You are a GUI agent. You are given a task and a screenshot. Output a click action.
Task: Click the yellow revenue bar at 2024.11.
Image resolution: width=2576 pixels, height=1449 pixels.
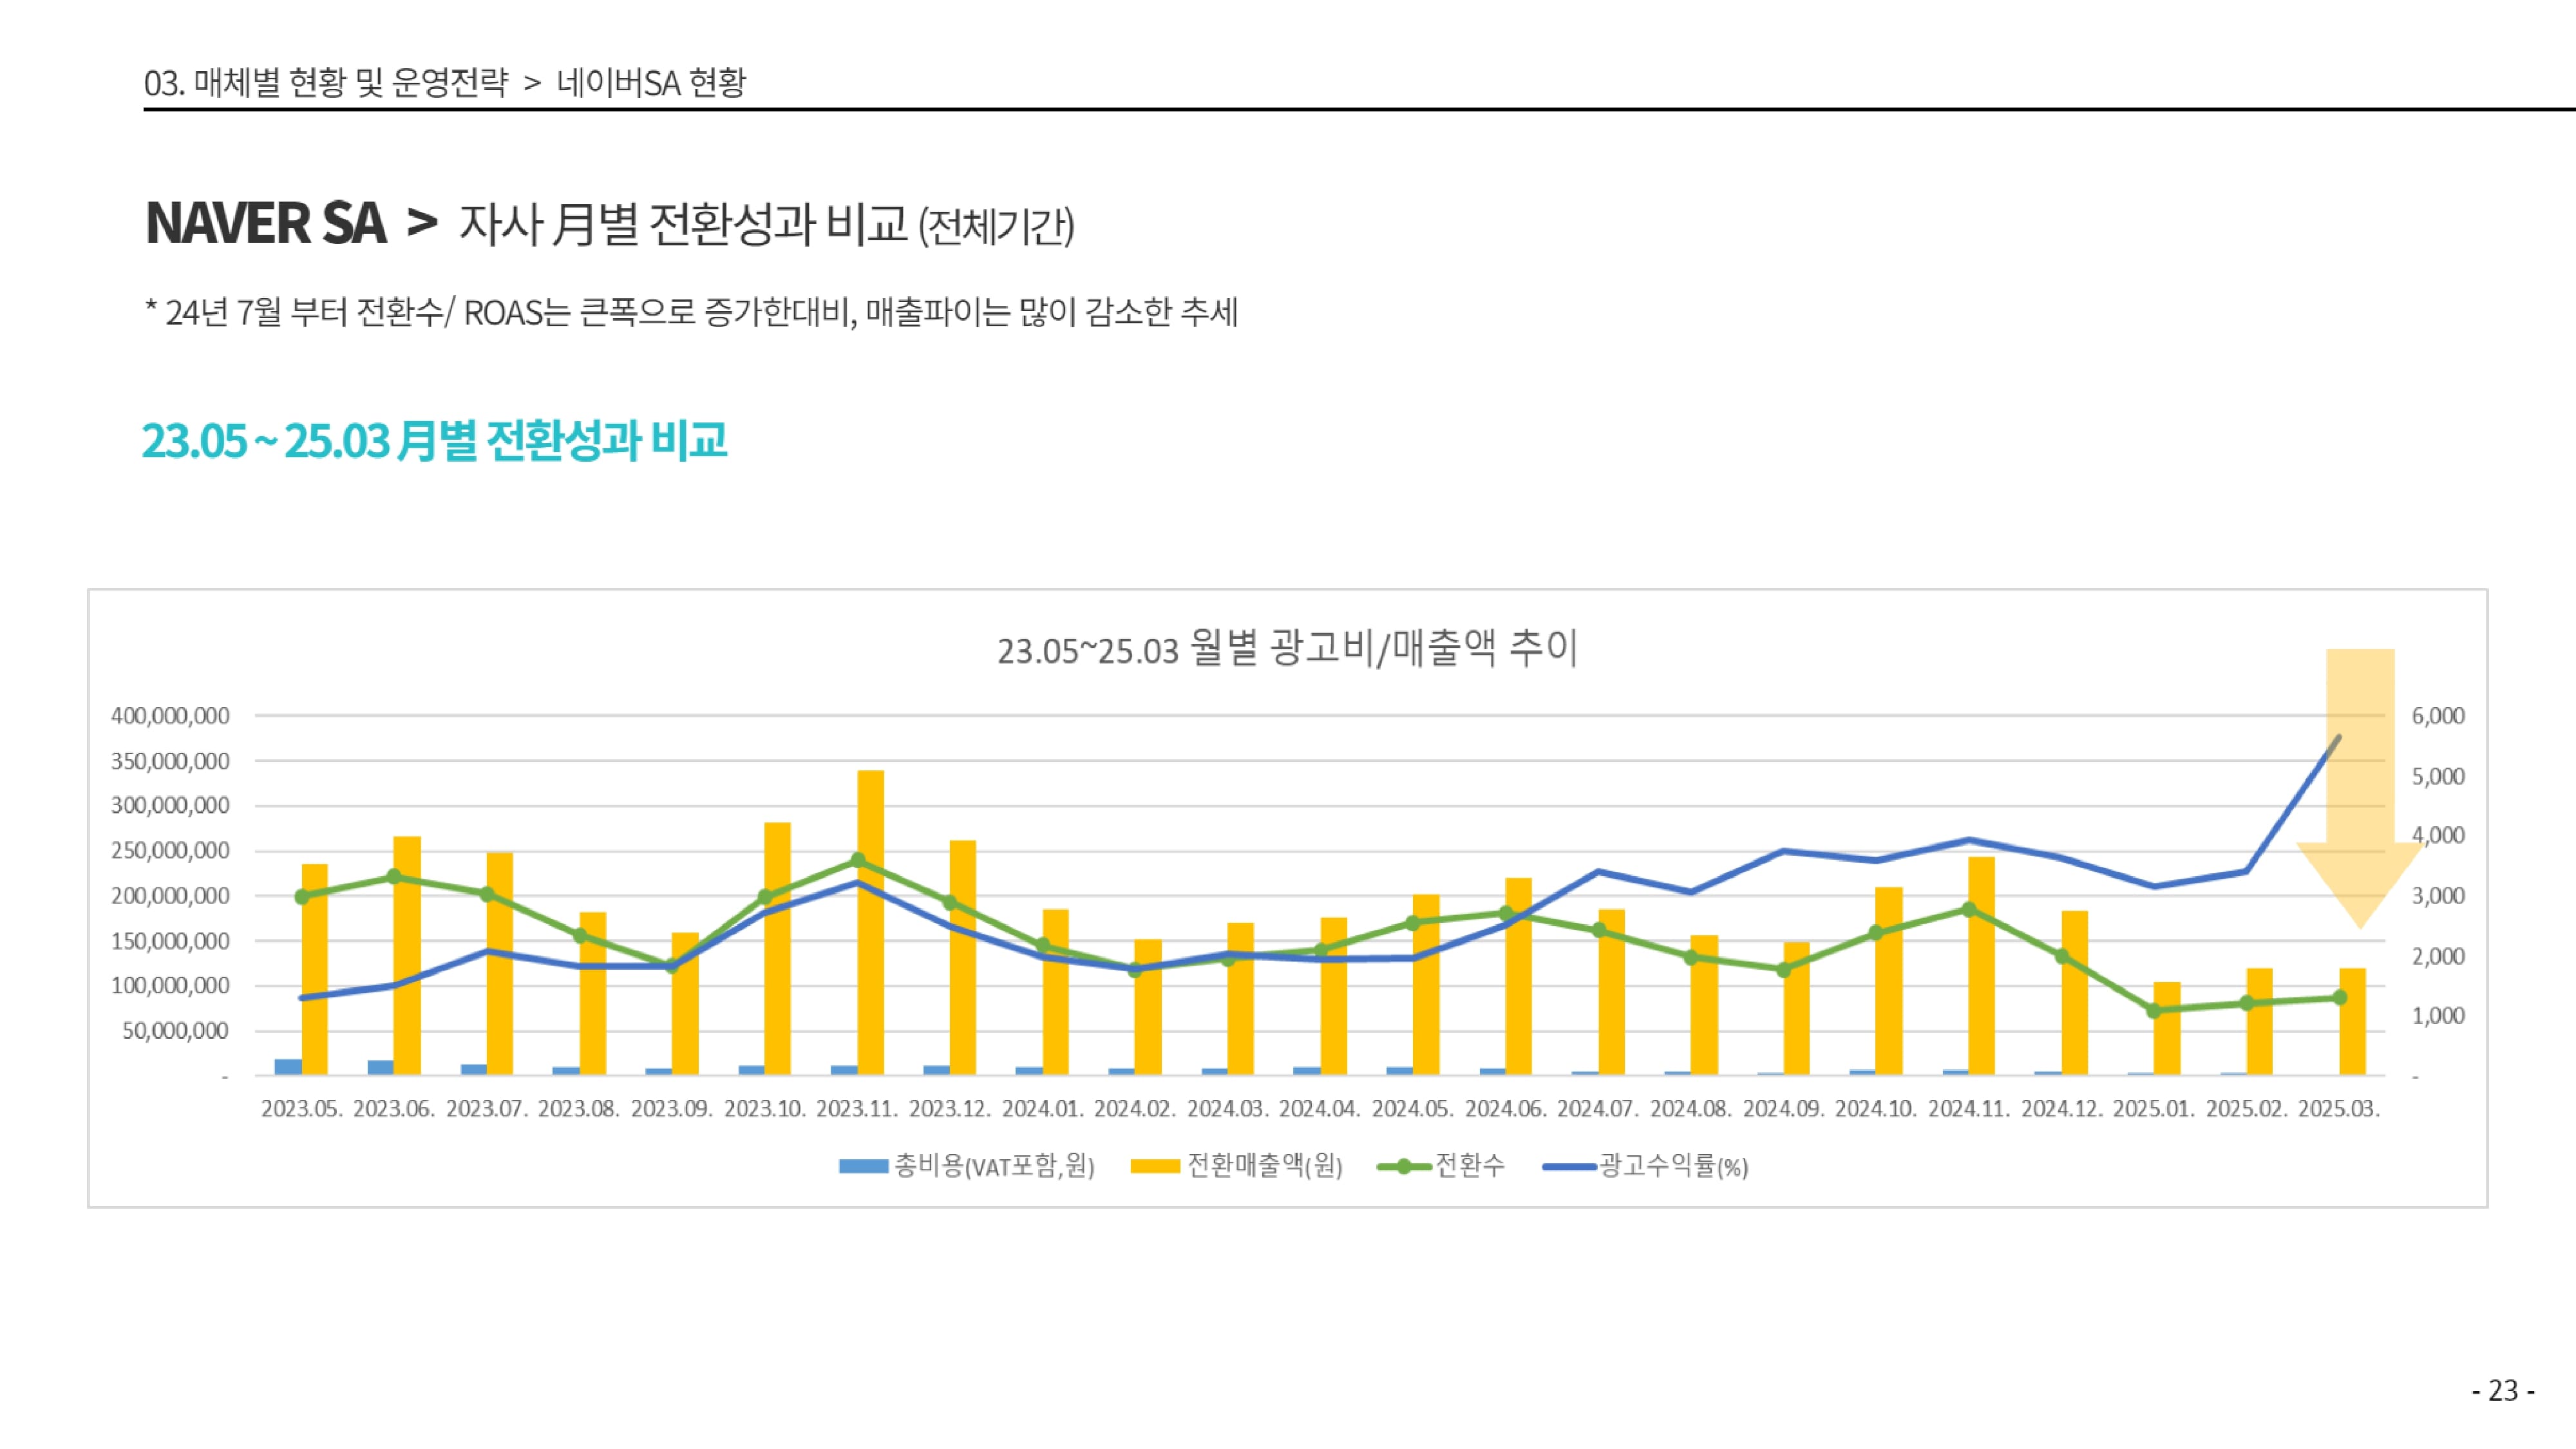tap(1982, 966)
